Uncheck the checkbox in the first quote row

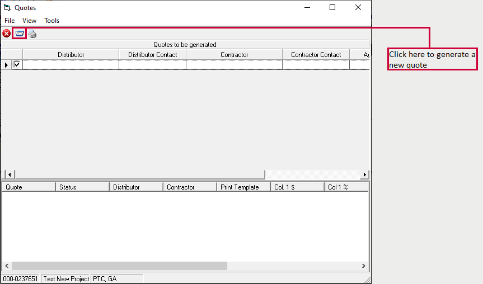click(x=17, y=65)
